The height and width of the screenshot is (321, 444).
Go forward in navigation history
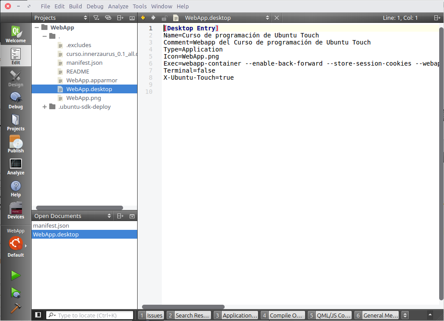153,18
